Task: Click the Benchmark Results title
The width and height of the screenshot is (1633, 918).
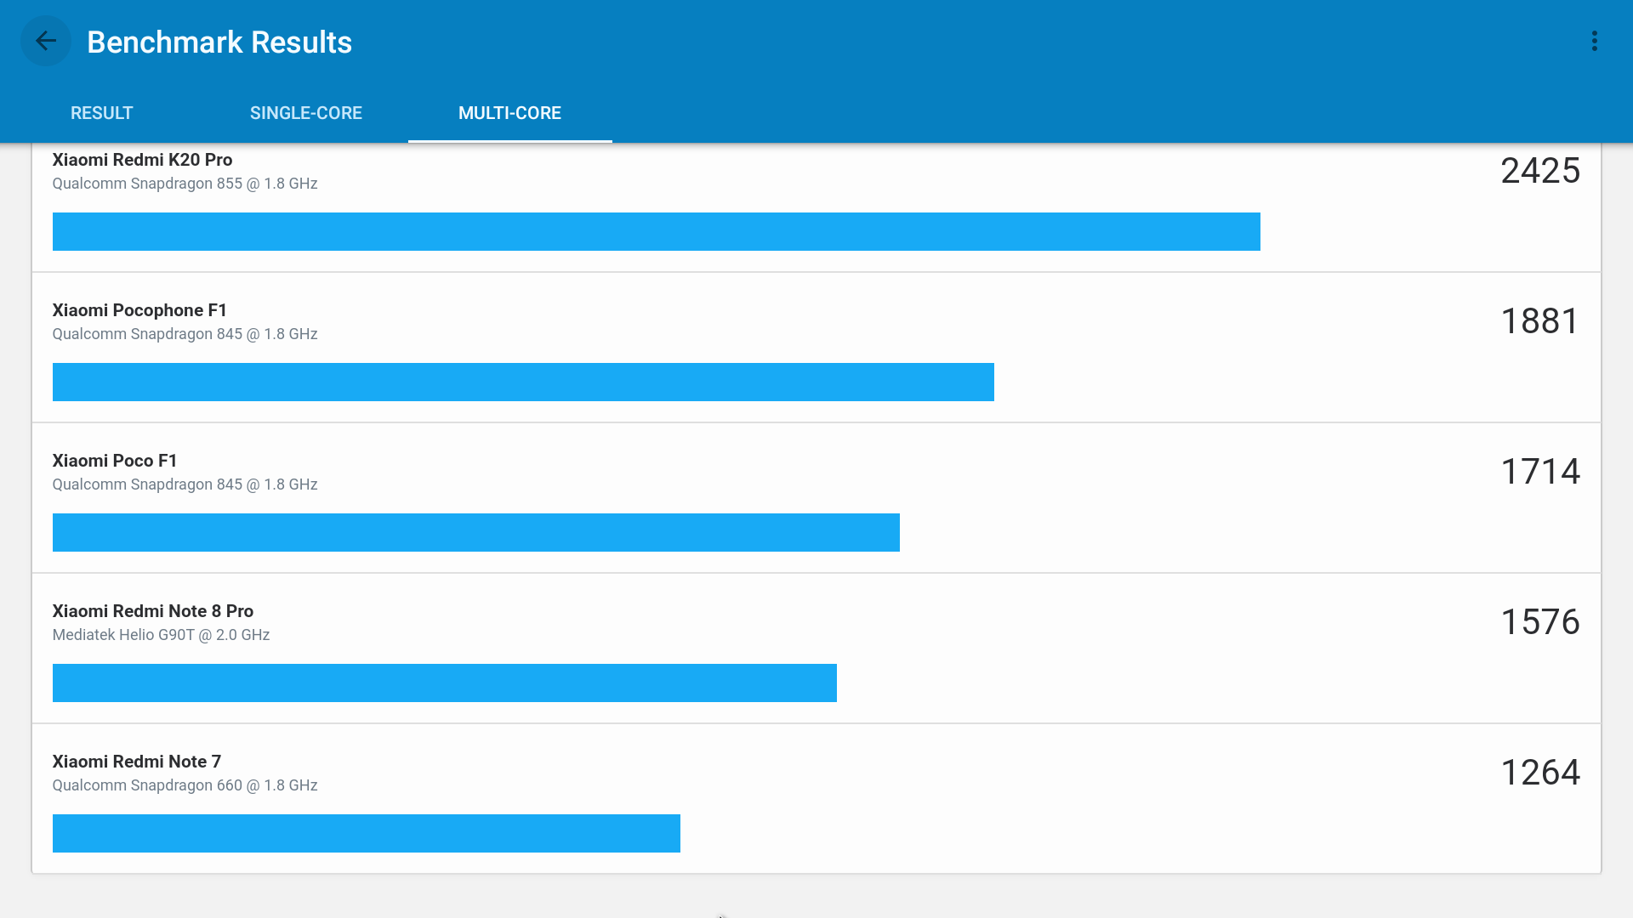Action: pyautogui.click(x=219, y=42)
